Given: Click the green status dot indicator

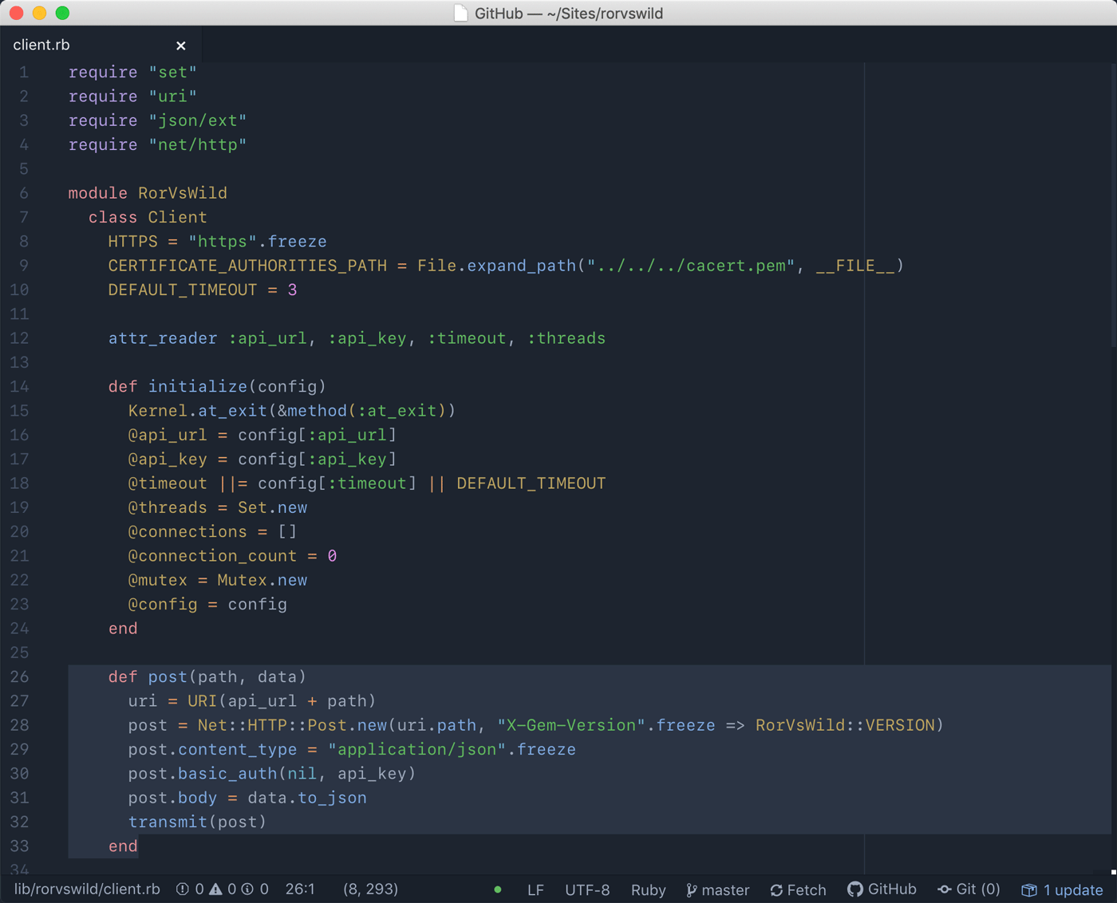Looking at the screenshot, I should (498, 889).
